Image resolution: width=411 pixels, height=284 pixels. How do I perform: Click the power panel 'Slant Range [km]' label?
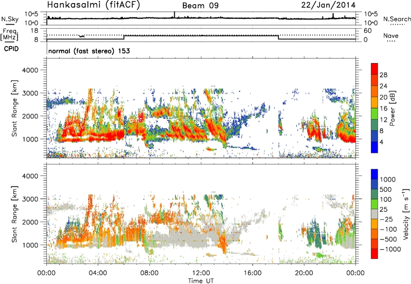coord(15,108)
